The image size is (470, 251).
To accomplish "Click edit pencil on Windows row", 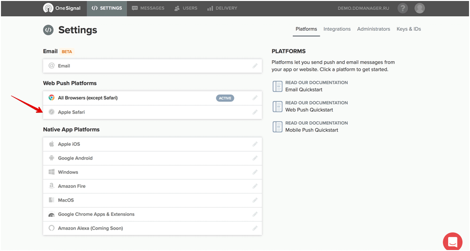I will [x=255, y=172].
